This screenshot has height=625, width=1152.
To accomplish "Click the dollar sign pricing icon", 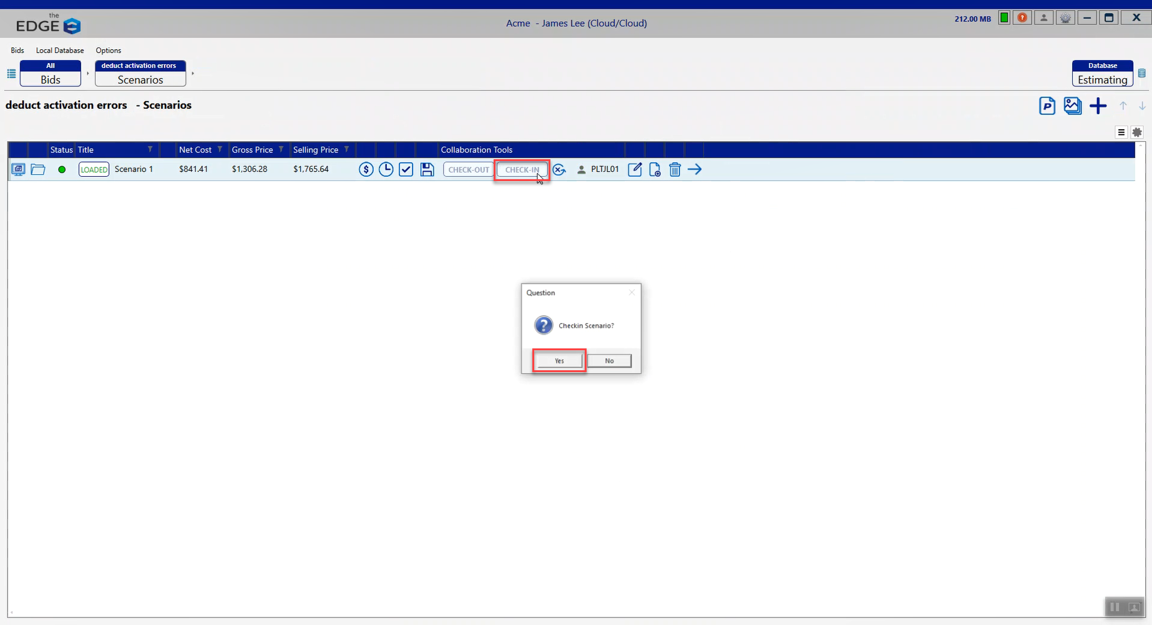I will coord(366,169).
